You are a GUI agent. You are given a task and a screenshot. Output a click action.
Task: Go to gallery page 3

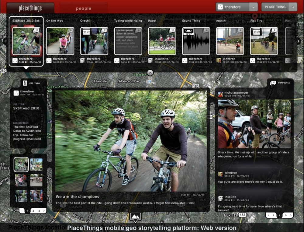click(x=39, y=211)
